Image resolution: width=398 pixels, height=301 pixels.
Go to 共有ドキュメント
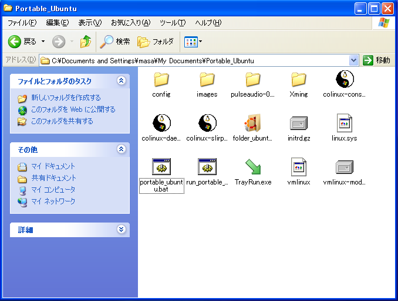pos(53,178)
